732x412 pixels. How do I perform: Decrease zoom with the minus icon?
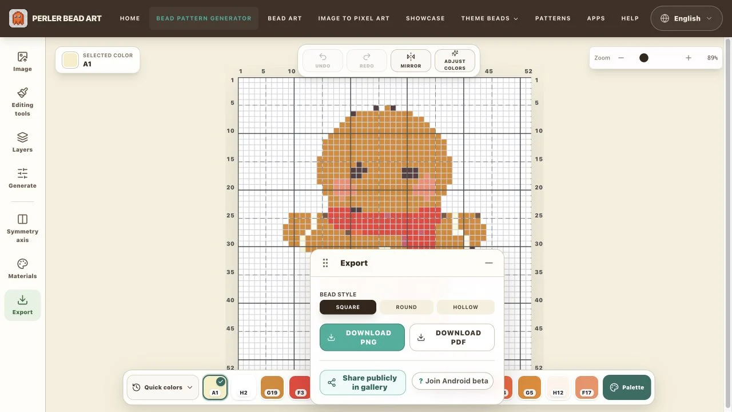point(621,58)
